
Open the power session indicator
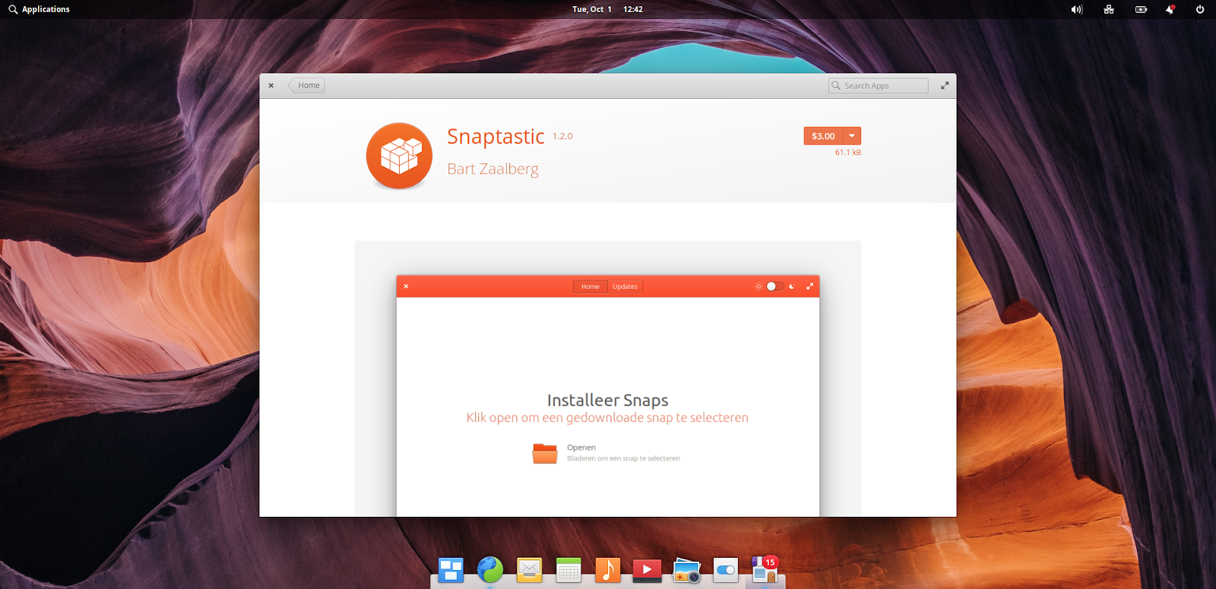[1200, 9]
